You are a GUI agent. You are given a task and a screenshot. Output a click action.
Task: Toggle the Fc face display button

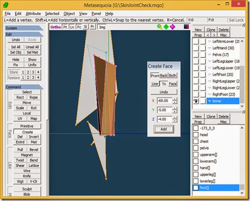(x=79, y=27)
